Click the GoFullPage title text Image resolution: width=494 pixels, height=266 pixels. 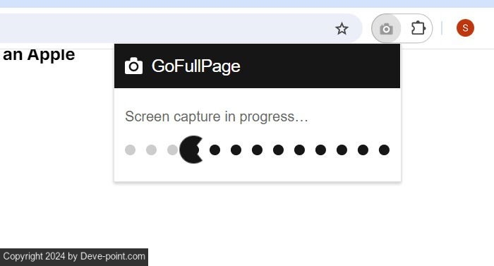[196, 66]
